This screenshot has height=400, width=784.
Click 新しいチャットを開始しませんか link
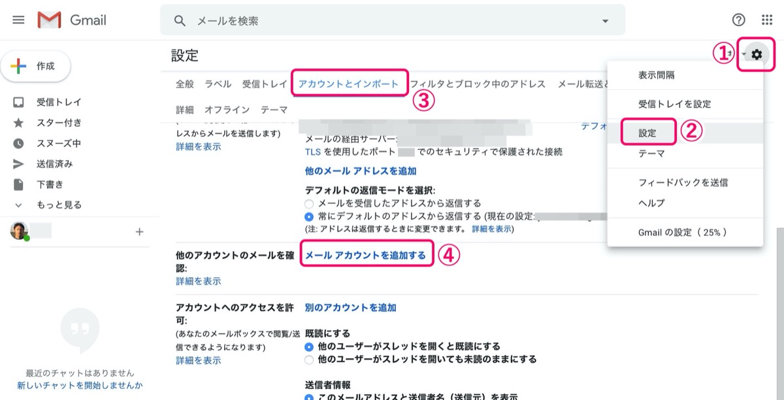coord(80,386)
